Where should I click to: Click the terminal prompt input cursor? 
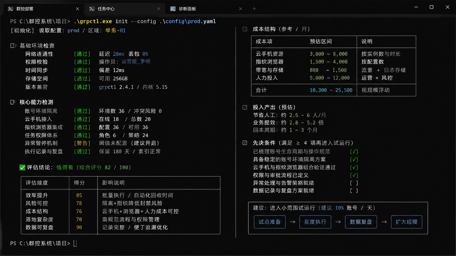pyautogui.click(x=75, y=243)
